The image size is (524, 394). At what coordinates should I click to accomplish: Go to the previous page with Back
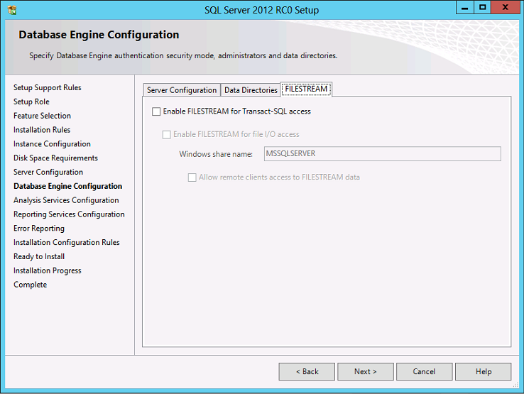tap(307, 371)
